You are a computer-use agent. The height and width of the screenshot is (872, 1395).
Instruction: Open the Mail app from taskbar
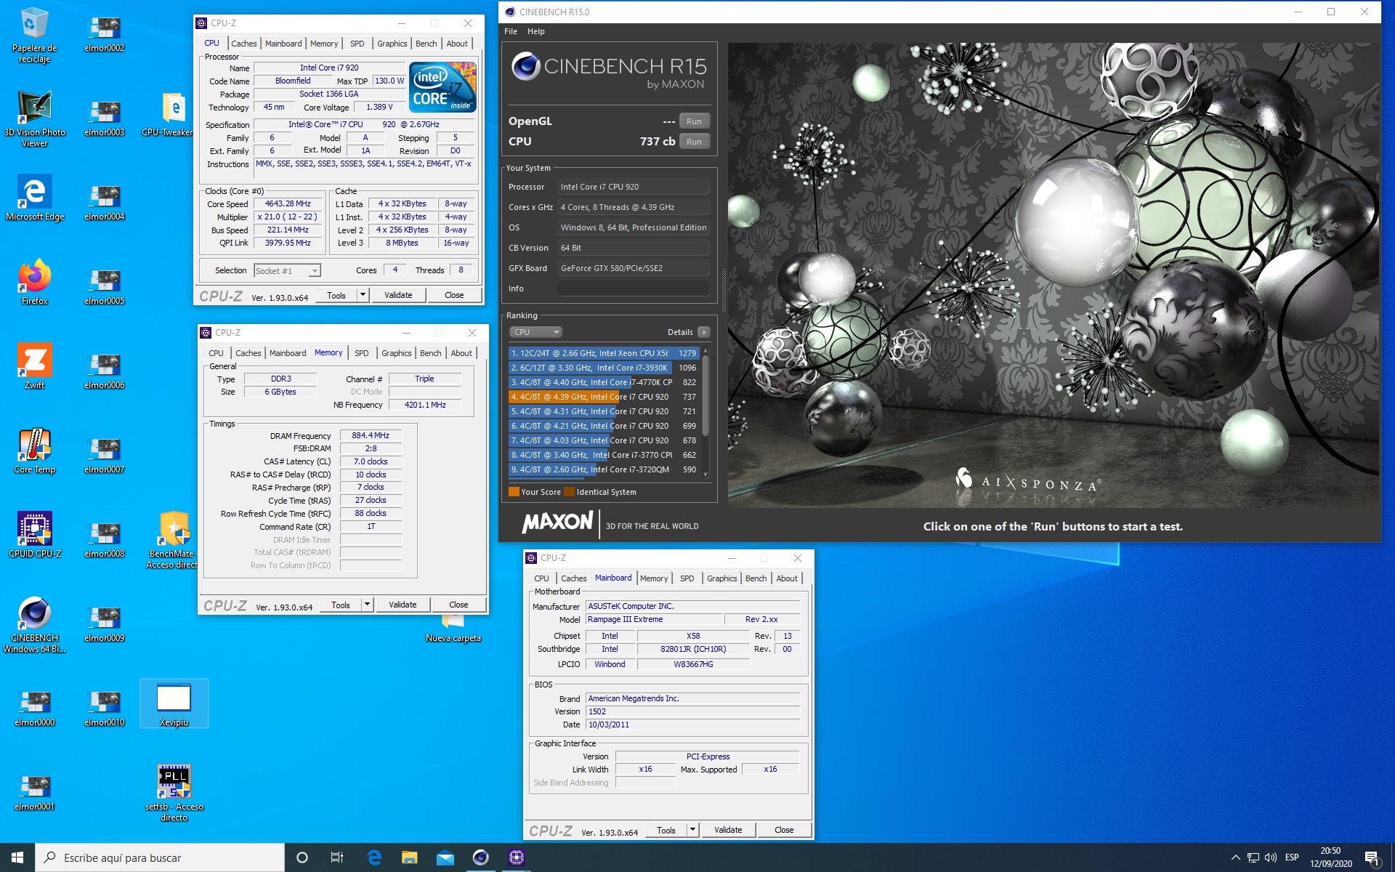445,857
